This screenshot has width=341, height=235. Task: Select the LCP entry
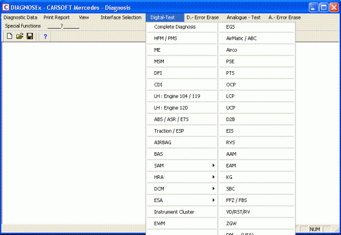256,96
